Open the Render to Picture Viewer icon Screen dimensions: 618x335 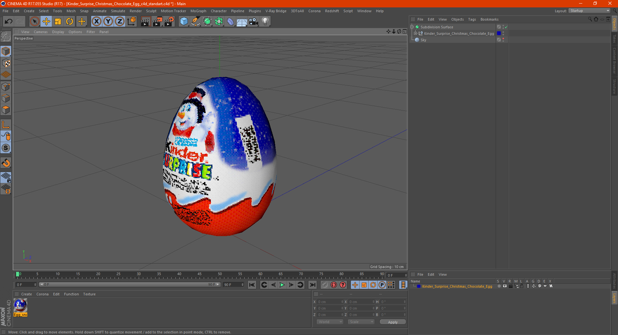pyautogui.click(x=157, y=22)
